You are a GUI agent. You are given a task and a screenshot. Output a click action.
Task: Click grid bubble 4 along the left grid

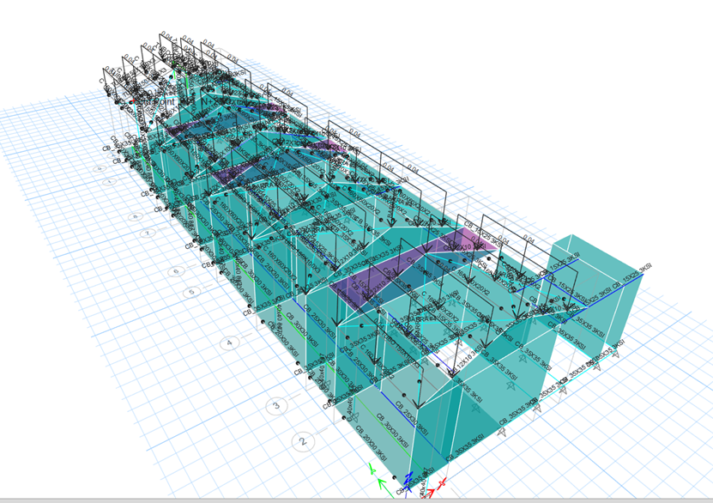coord(227,342)
